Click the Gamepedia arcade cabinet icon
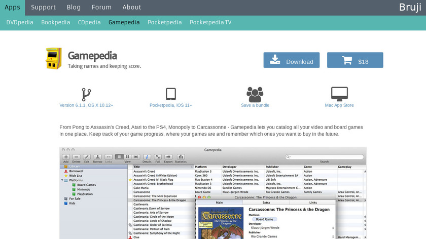Viewport: 426px width, 239px height. point(54,58)
